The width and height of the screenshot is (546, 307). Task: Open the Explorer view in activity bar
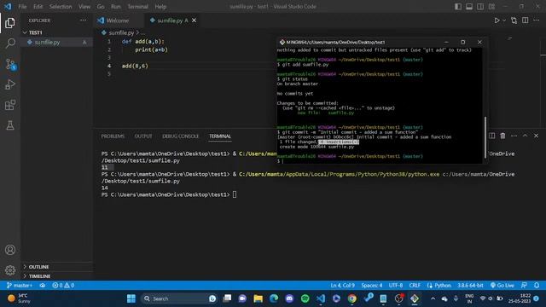pos(10,23)
